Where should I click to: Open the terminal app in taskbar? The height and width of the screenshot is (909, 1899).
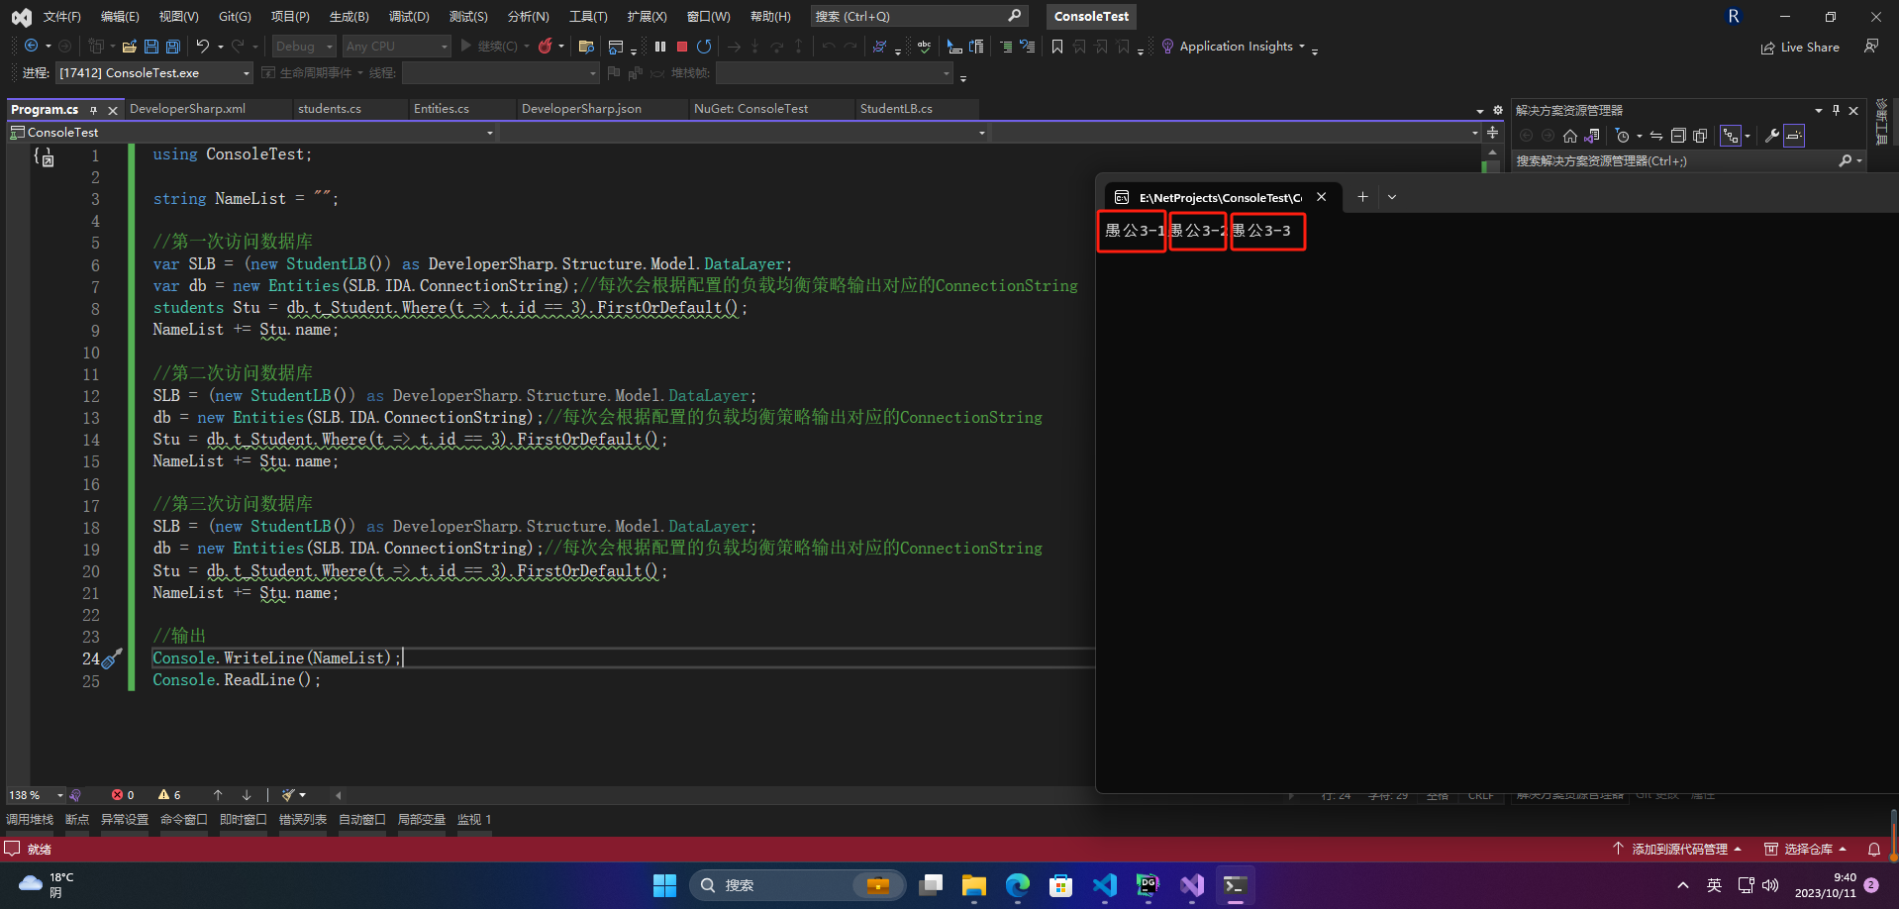(x=1235, y=885)
